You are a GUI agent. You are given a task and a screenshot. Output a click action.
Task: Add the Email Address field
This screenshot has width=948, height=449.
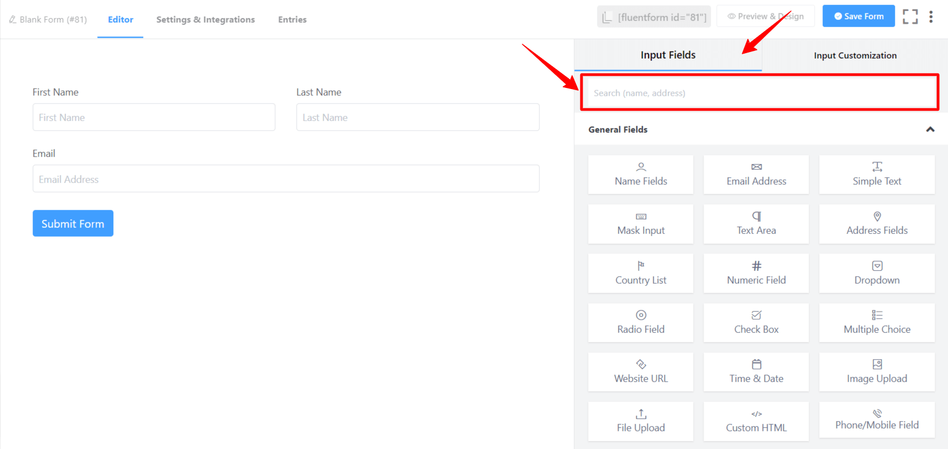[x=756, y=175]
